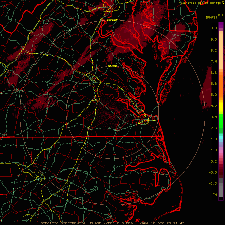Pick the pink segment near 1.0 on the scale
This screenshot has height=225, width=225.
[221, 151]
